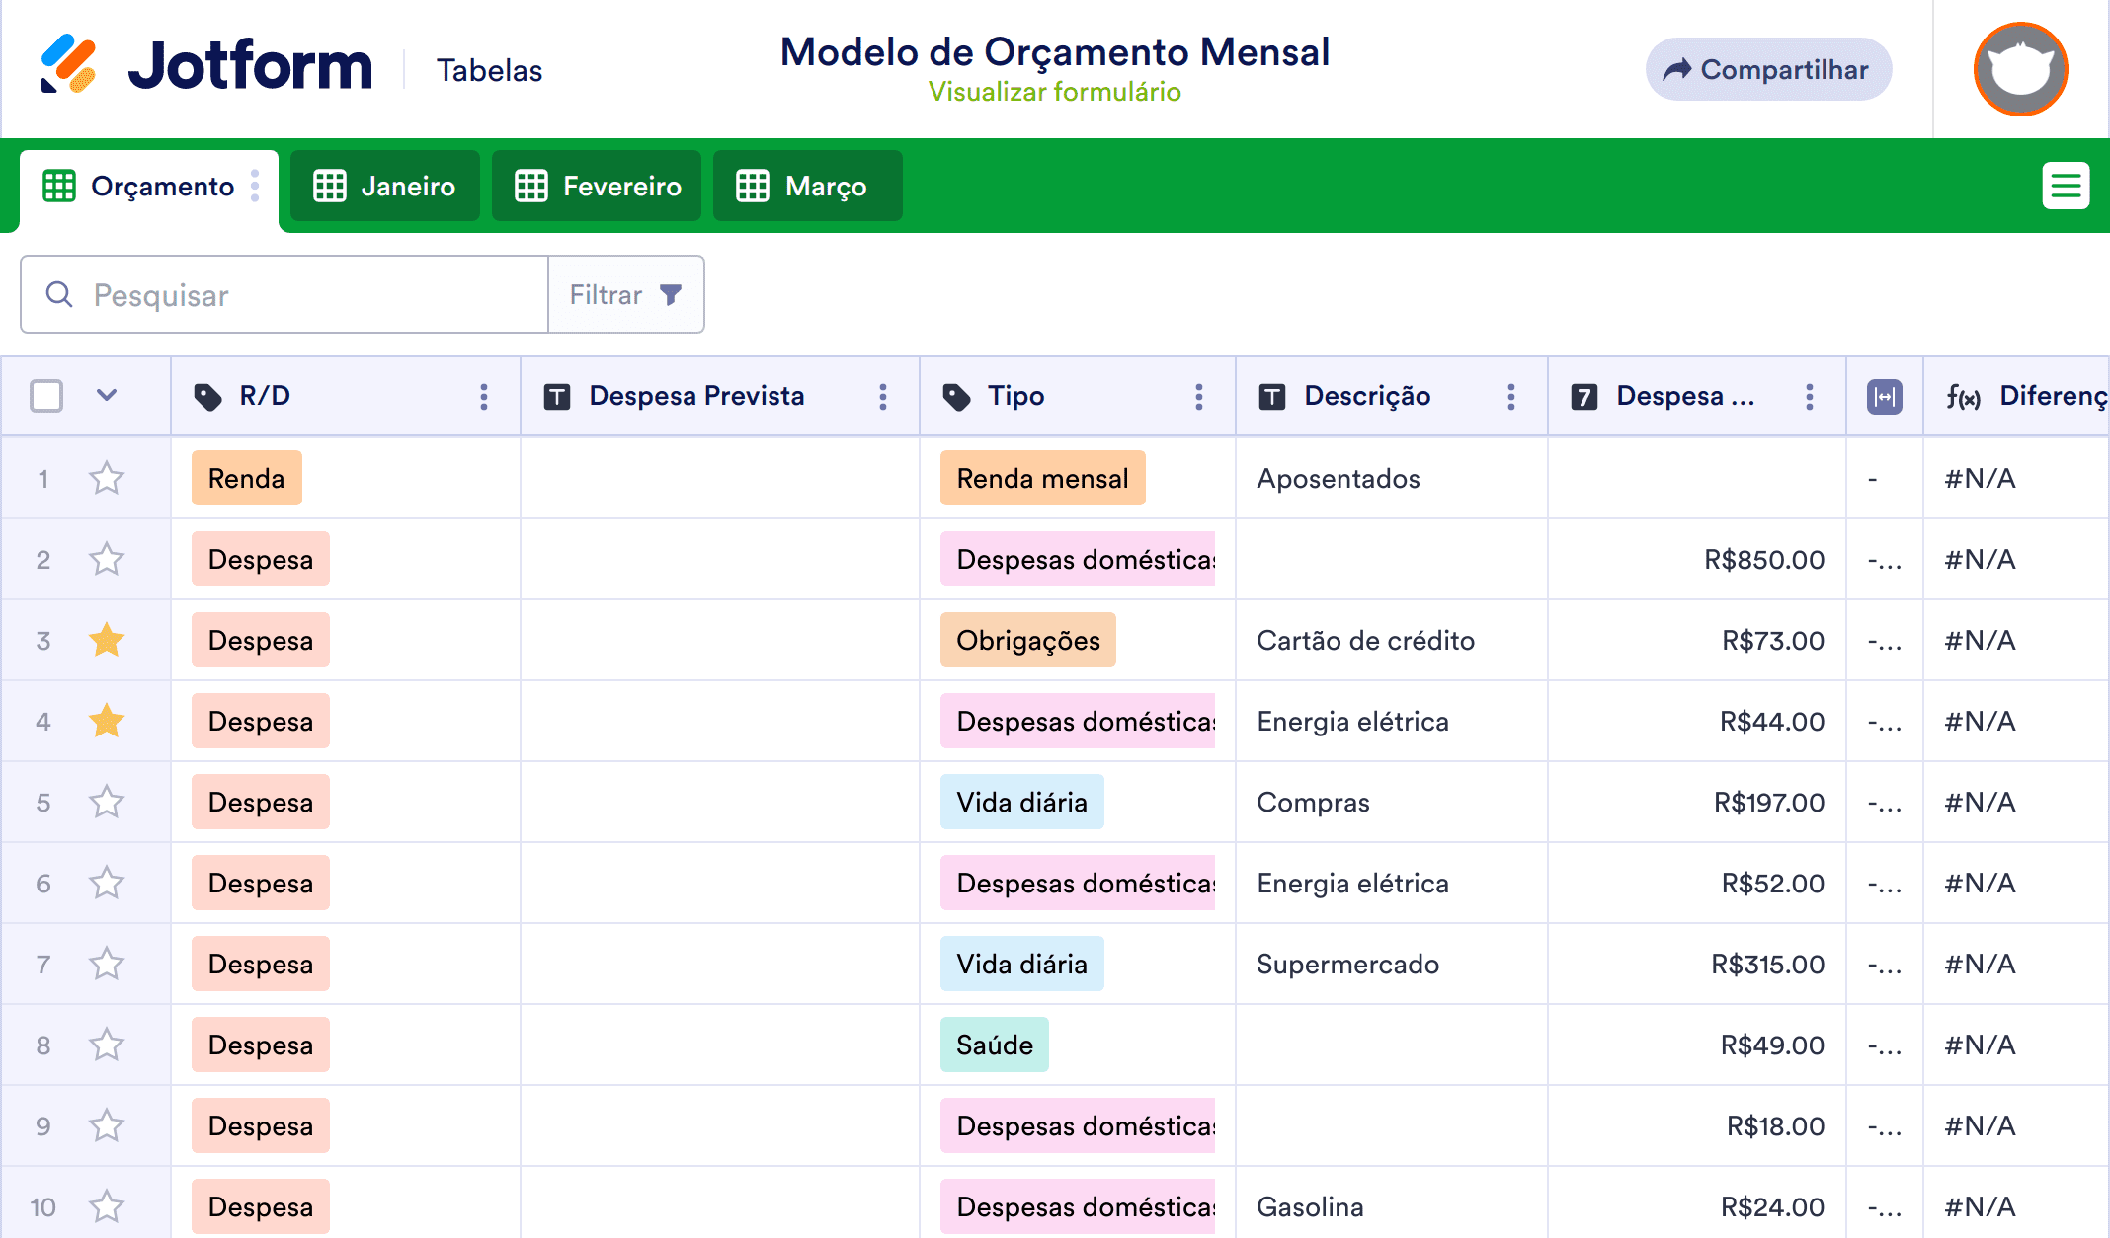Unstar row 3 with Cartão de crédito
Viewport: 2110px width, 1238px height.
[107, 640]
